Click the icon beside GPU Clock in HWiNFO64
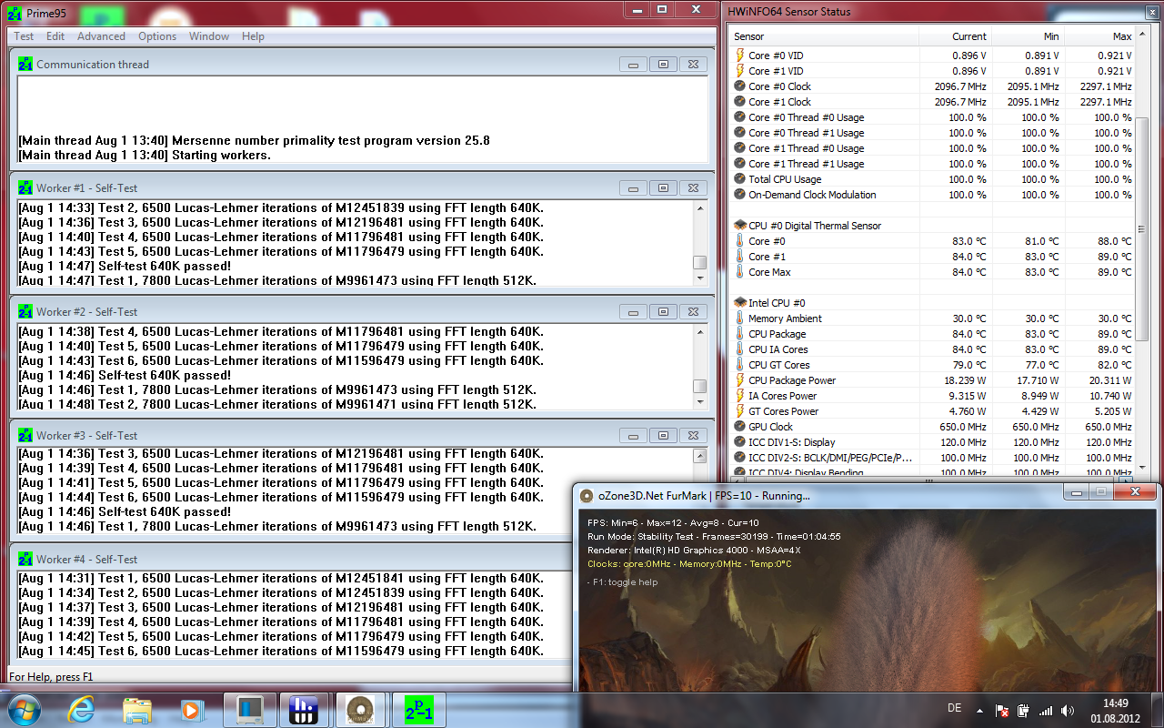Image resolution: width=1164 pixels, height=728 pixels. [x=739, y=427]
